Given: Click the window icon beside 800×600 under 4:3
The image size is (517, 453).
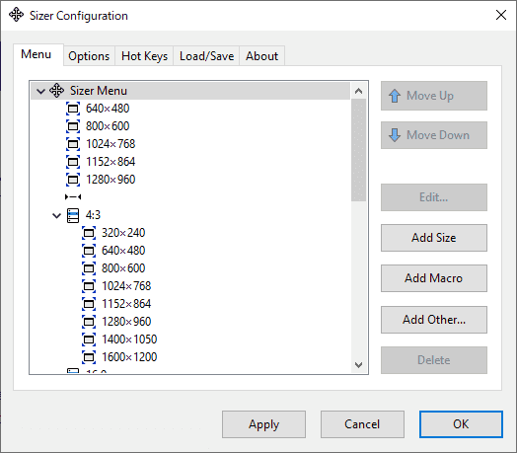Looking at the screenshot, I should pyautogui.click(x=89, y=268).
